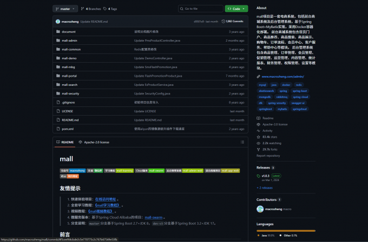This screenshot has width=368, height=242.
Task: Click the Java language percentage entry
Action: 266,236
